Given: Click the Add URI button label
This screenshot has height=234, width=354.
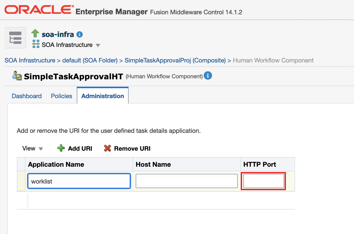Looking at the screenshot, I should (x=80, y=149).
